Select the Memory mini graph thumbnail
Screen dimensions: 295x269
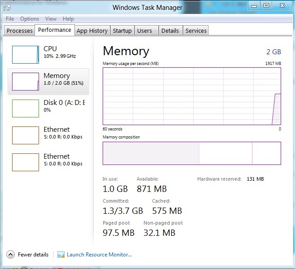tap(26, 82)
